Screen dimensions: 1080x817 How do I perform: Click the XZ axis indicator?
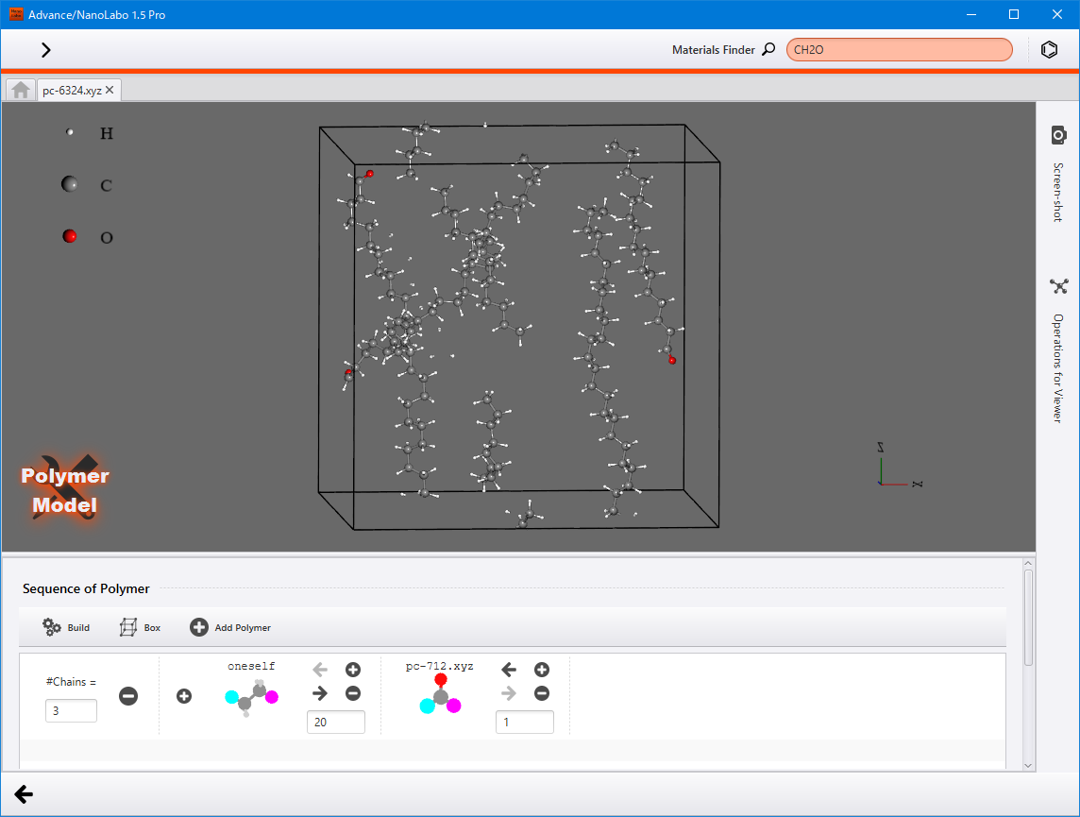point(899,467)
